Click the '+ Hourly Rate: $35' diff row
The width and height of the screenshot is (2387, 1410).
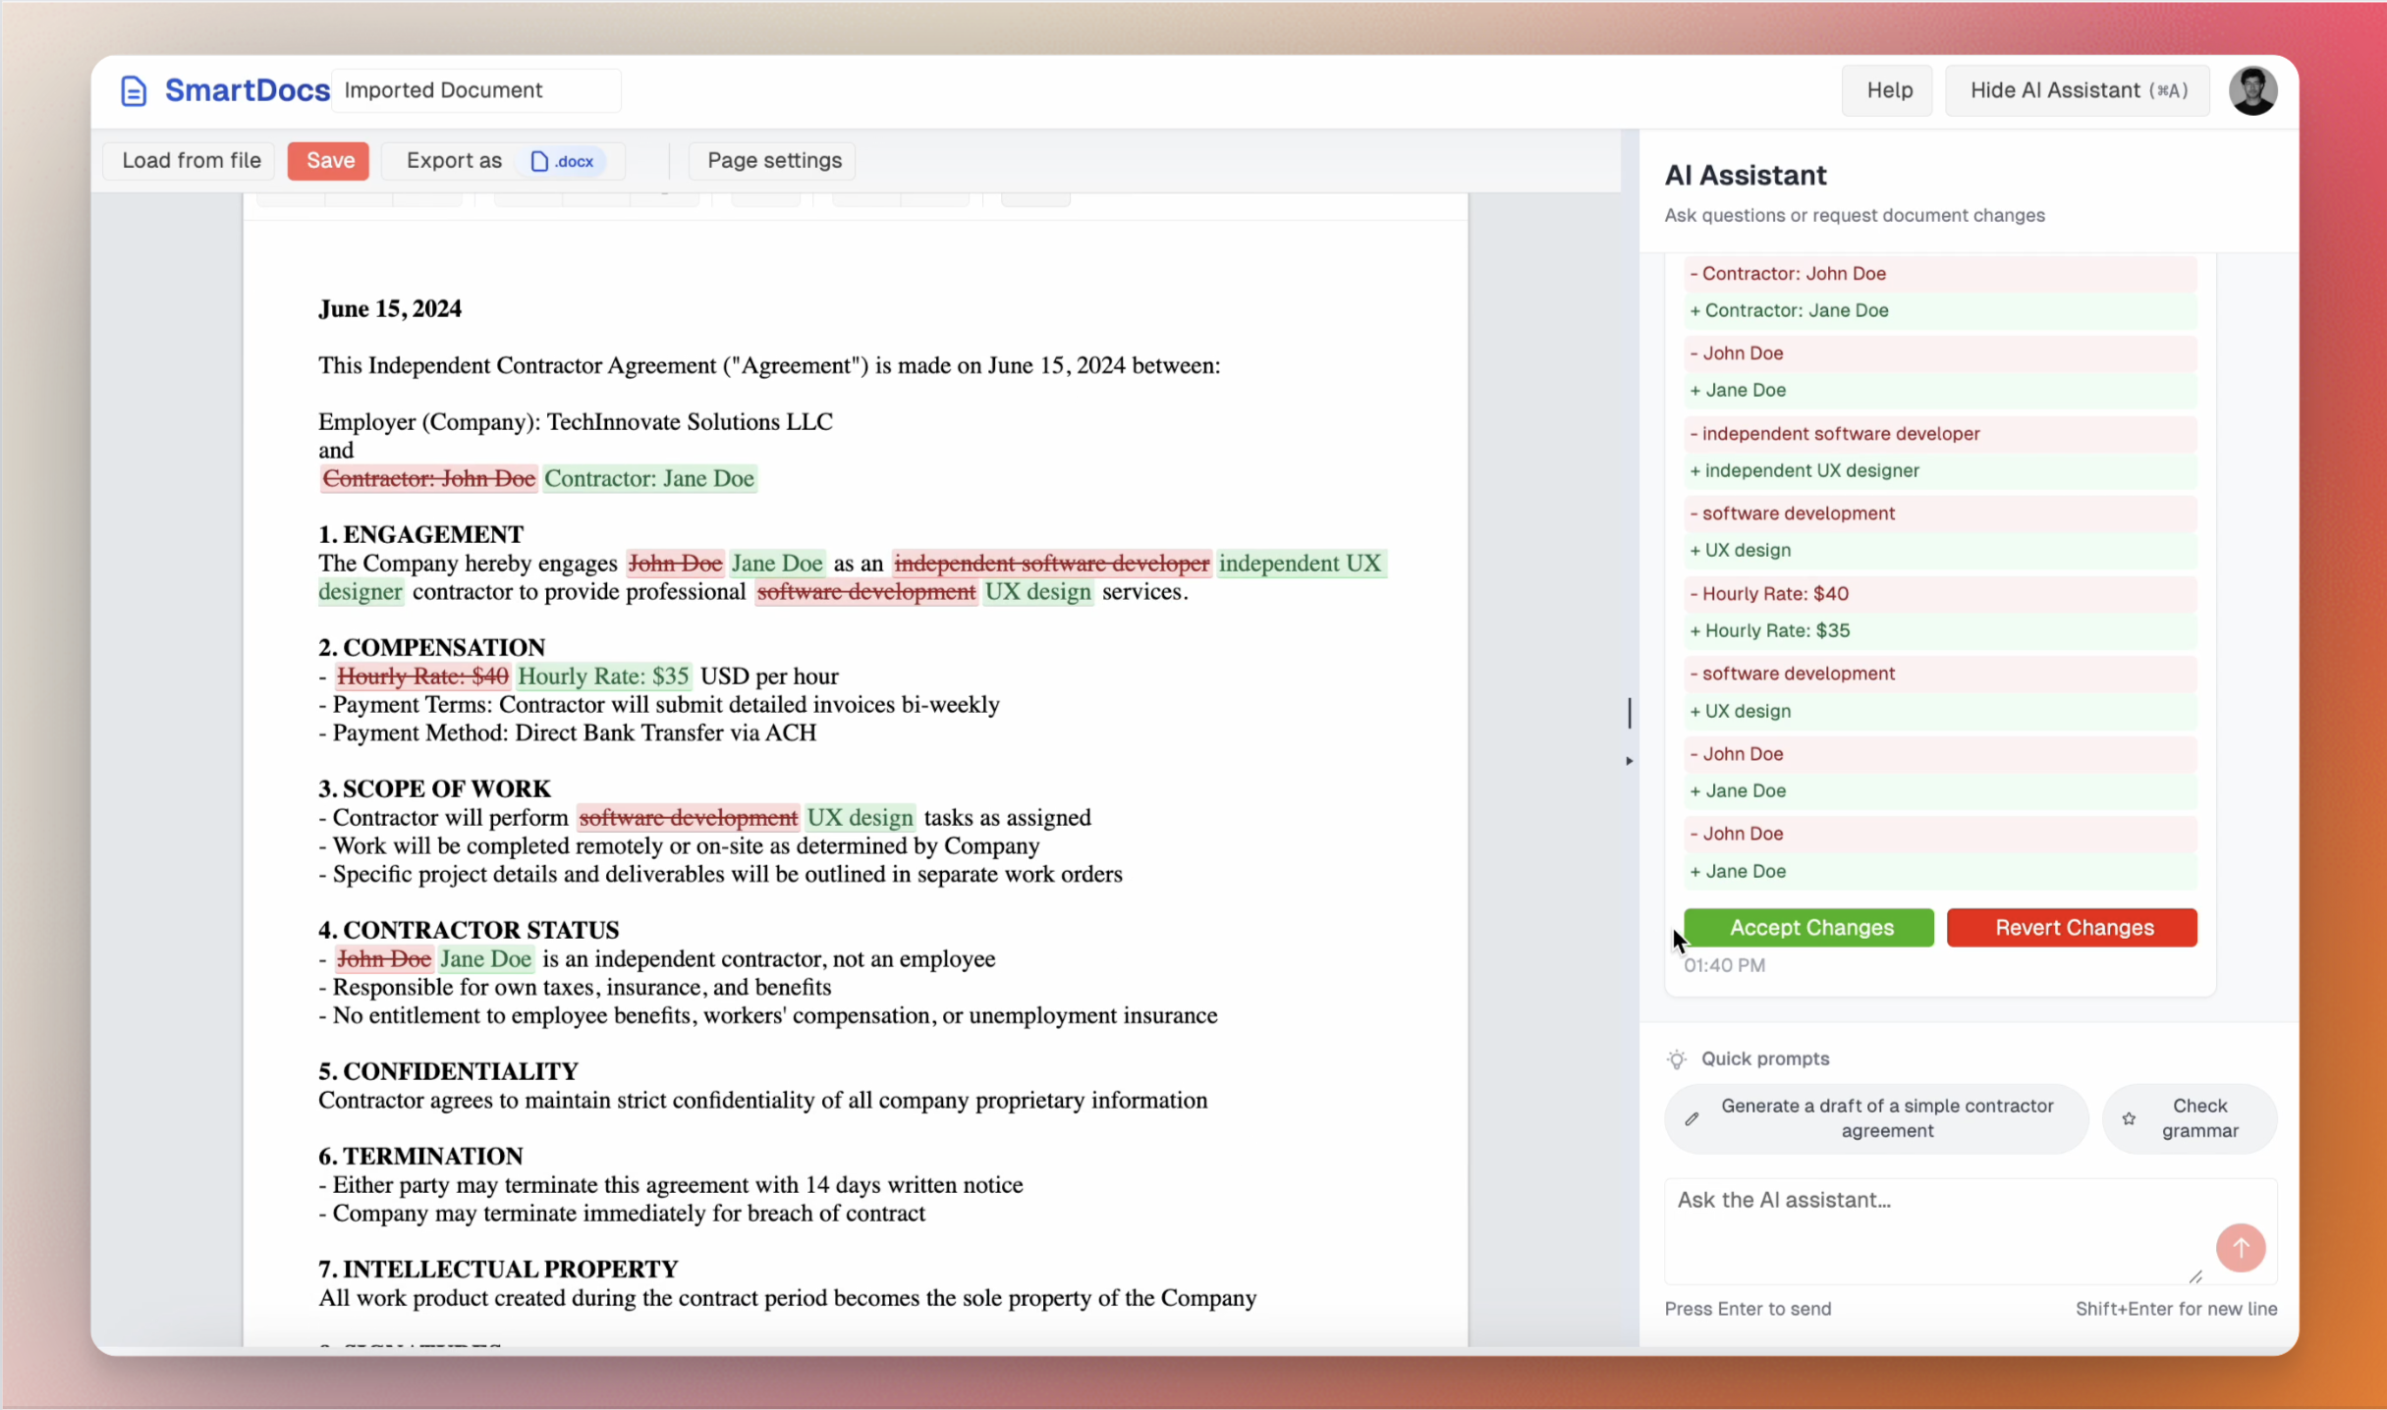pyautogui.click(x=1940, y=631)
